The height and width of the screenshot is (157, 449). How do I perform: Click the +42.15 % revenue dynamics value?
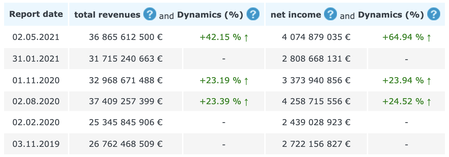224,37
